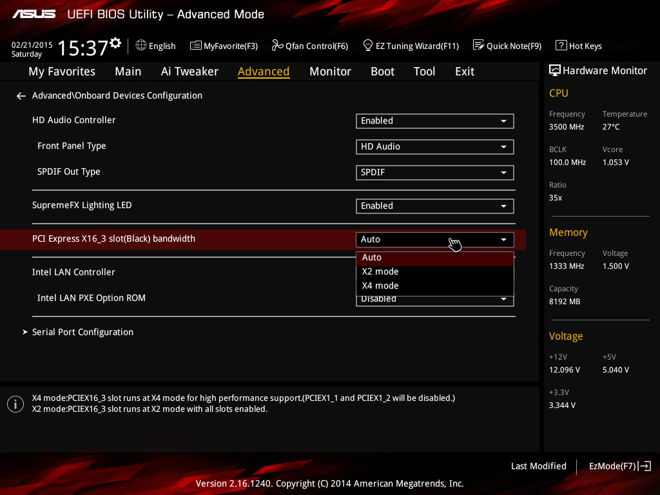Open HD Audio Controller dropdown
The image size is (660, 495).
pos(435,121)
